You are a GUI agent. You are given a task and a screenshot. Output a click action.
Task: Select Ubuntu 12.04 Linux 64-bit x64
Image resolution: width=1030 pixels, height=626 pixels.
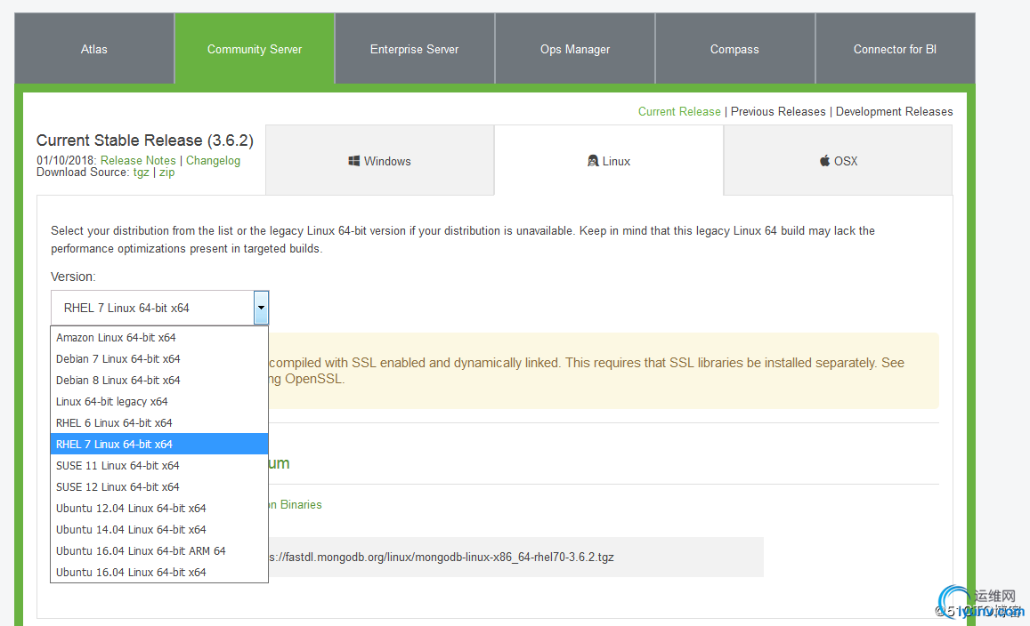coord(159,508)
